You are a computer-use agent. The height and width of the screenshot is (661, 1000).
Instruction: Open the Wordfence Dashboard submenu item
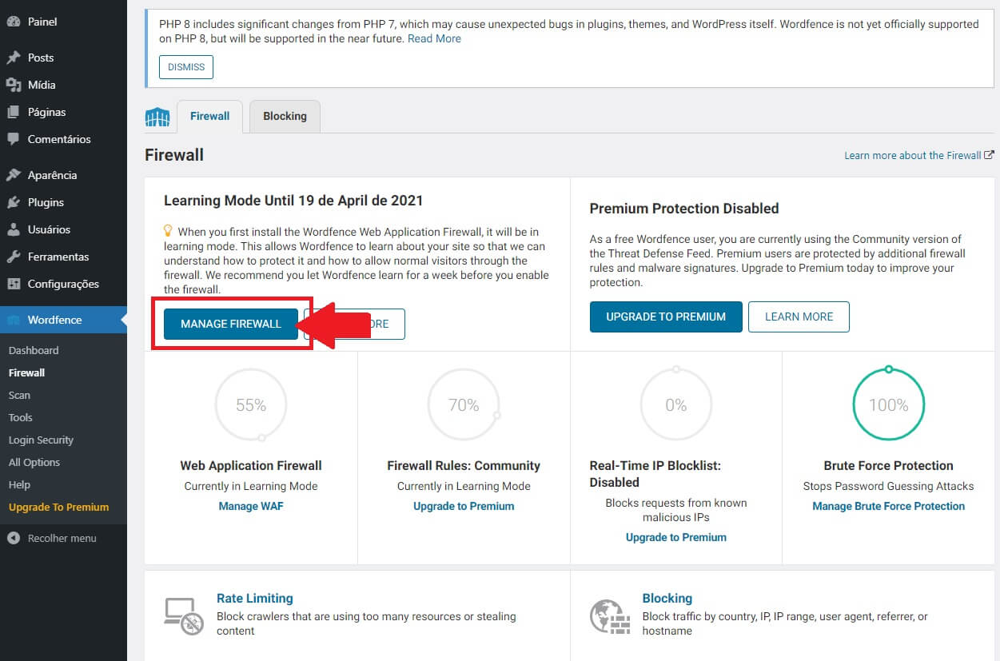pos(34,350)
